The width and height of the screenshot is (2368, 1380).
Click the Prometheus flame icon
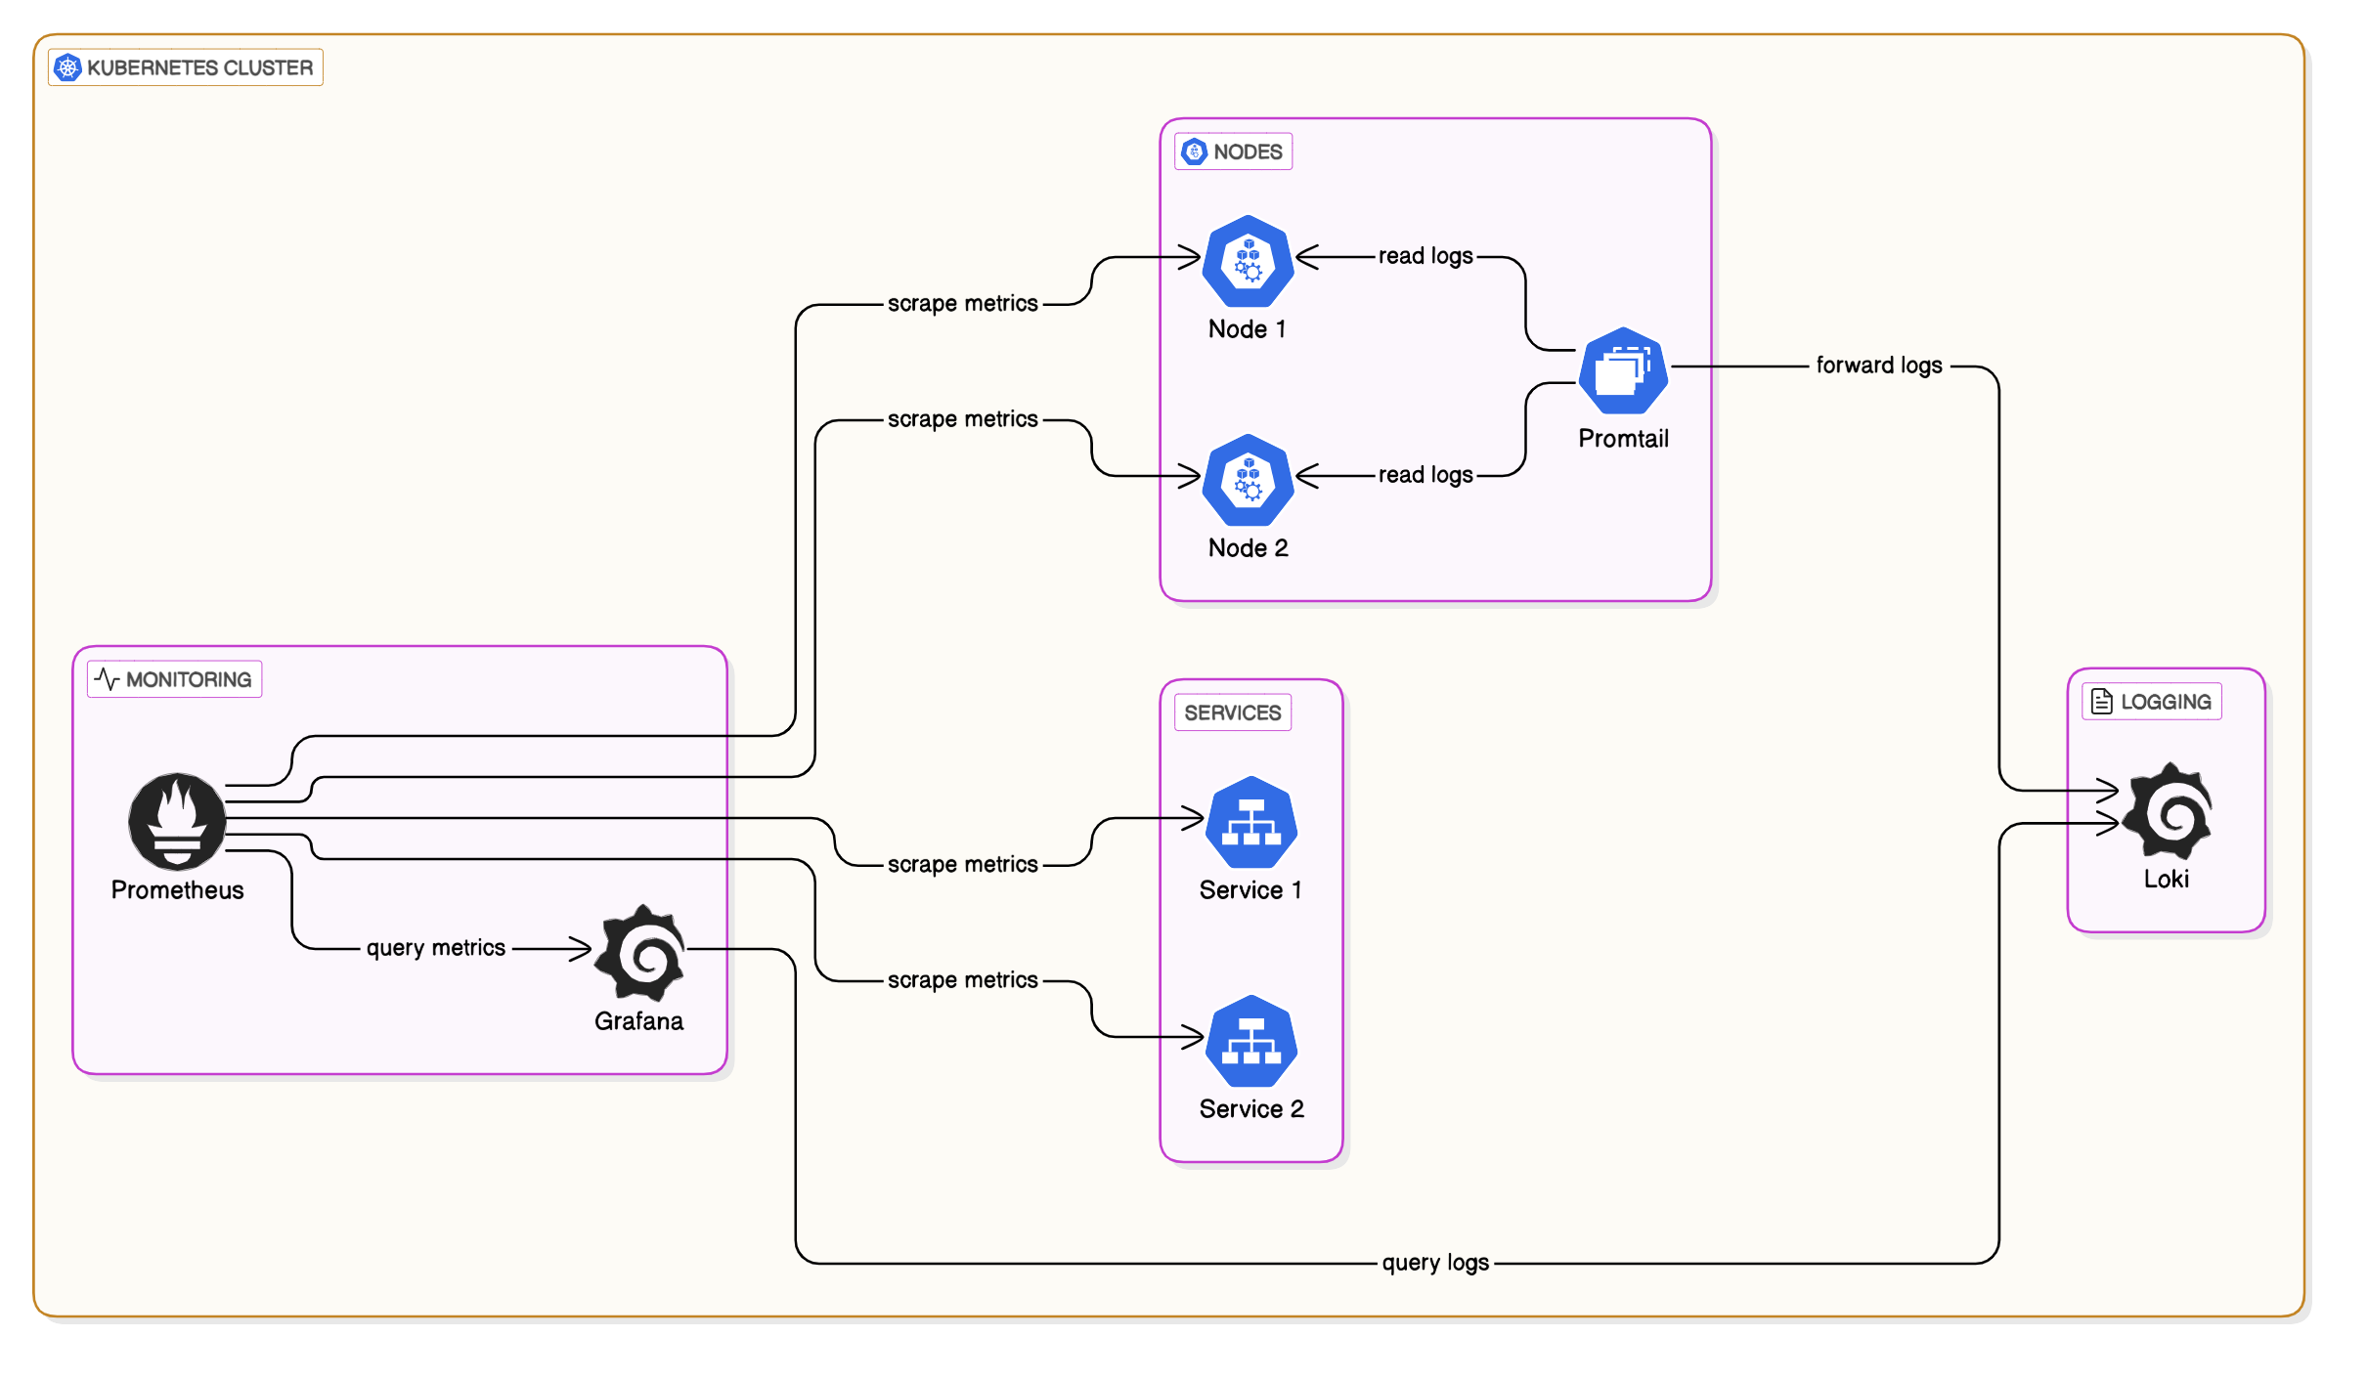point(177,822)
